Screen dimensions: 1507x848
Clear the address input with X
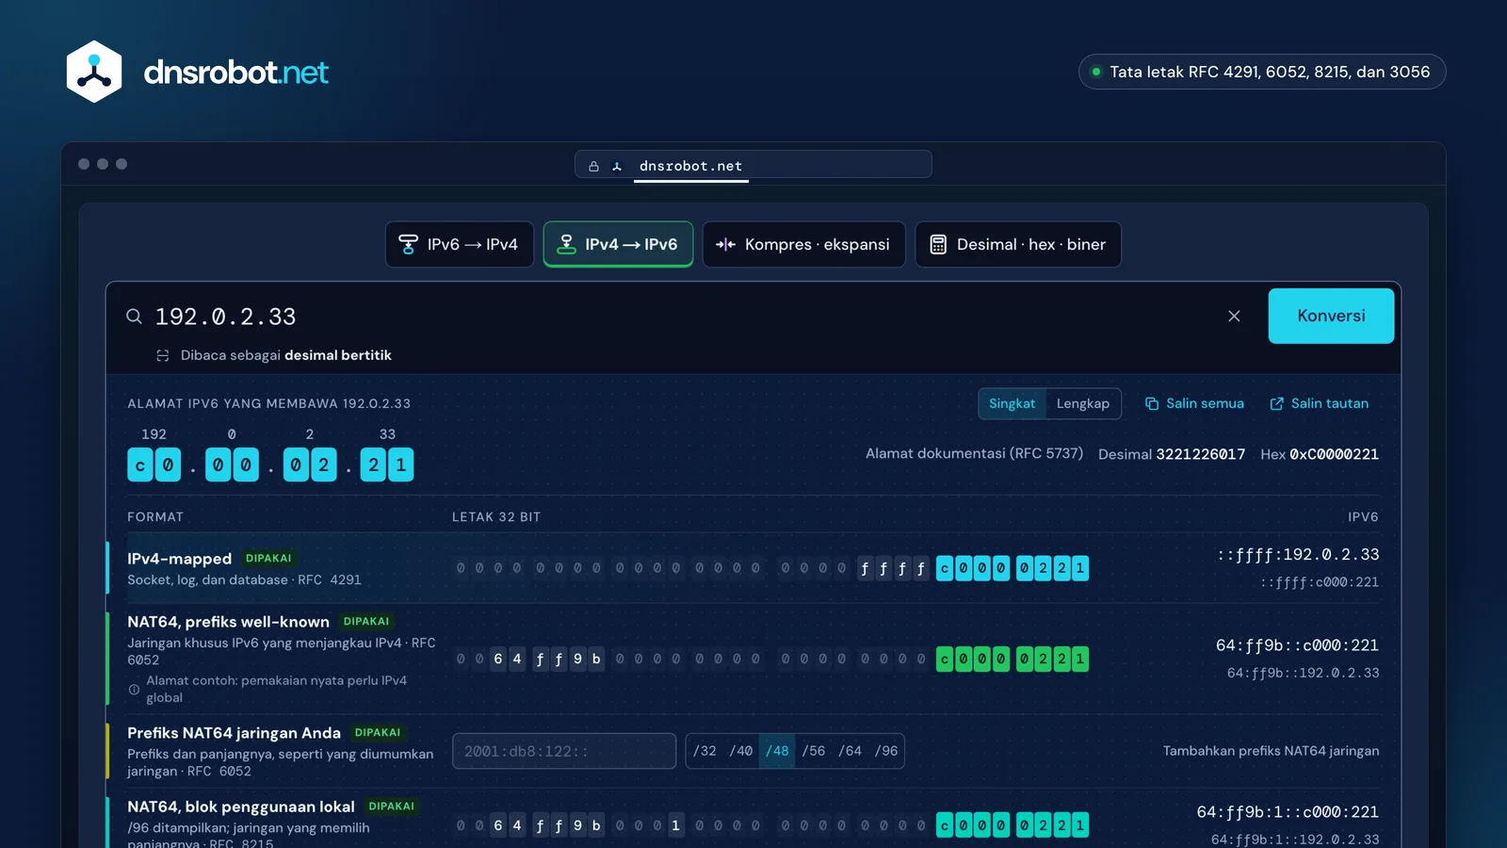pos(1234,317)
